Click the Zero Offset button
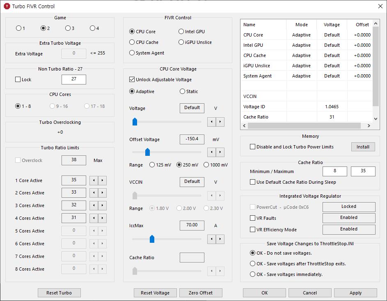Image resolution: width=387 pixels, height=301 pixels. [201, 293]
